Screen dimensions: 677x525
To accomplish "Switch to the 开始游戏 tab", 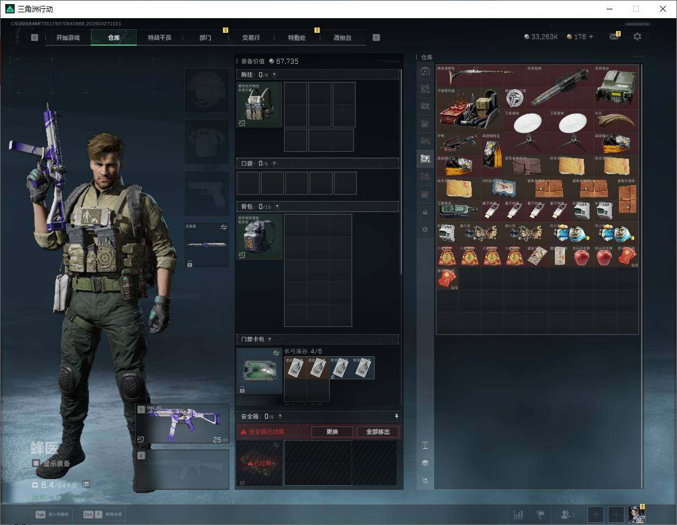I will click(x=68, y=37).
